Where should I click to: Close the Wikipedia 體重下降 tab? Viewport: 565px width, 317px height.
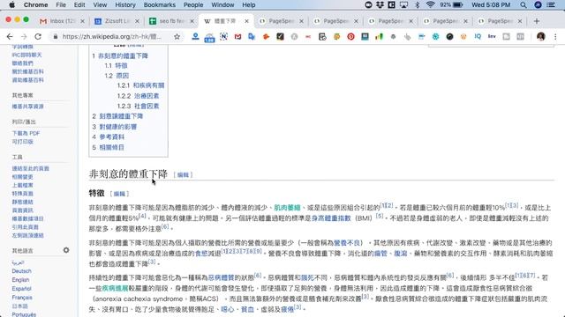246,21
